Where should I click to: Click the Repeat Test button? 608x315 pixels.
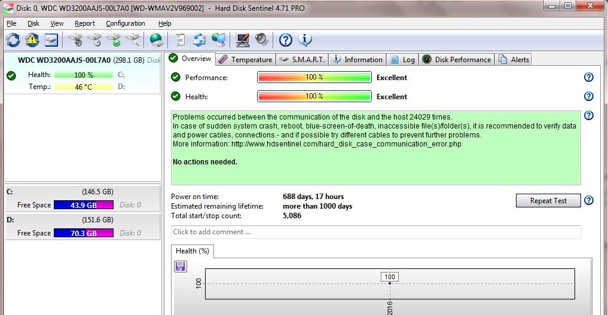click(x=548, y=201)
